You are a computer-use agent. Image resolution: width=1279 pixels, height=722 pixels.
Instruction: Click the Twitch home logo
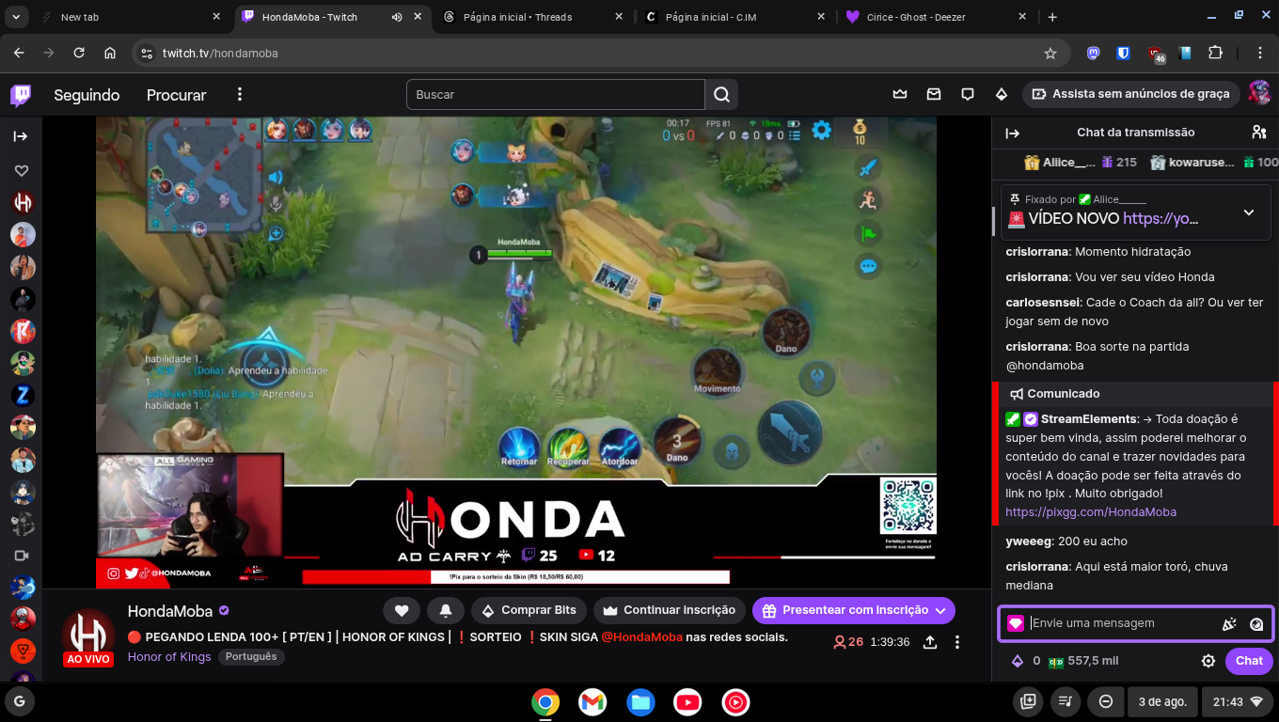(x=21, y=95)
